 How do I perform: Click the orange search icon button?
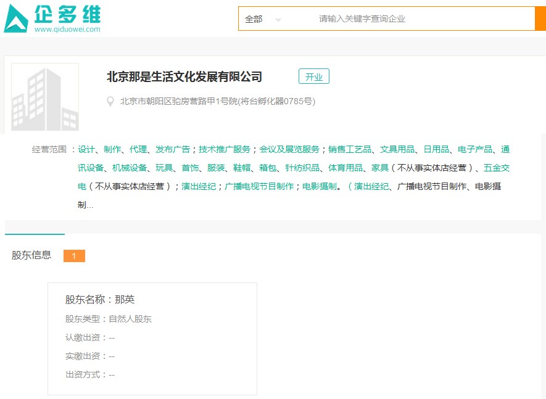tap(540, 19)
